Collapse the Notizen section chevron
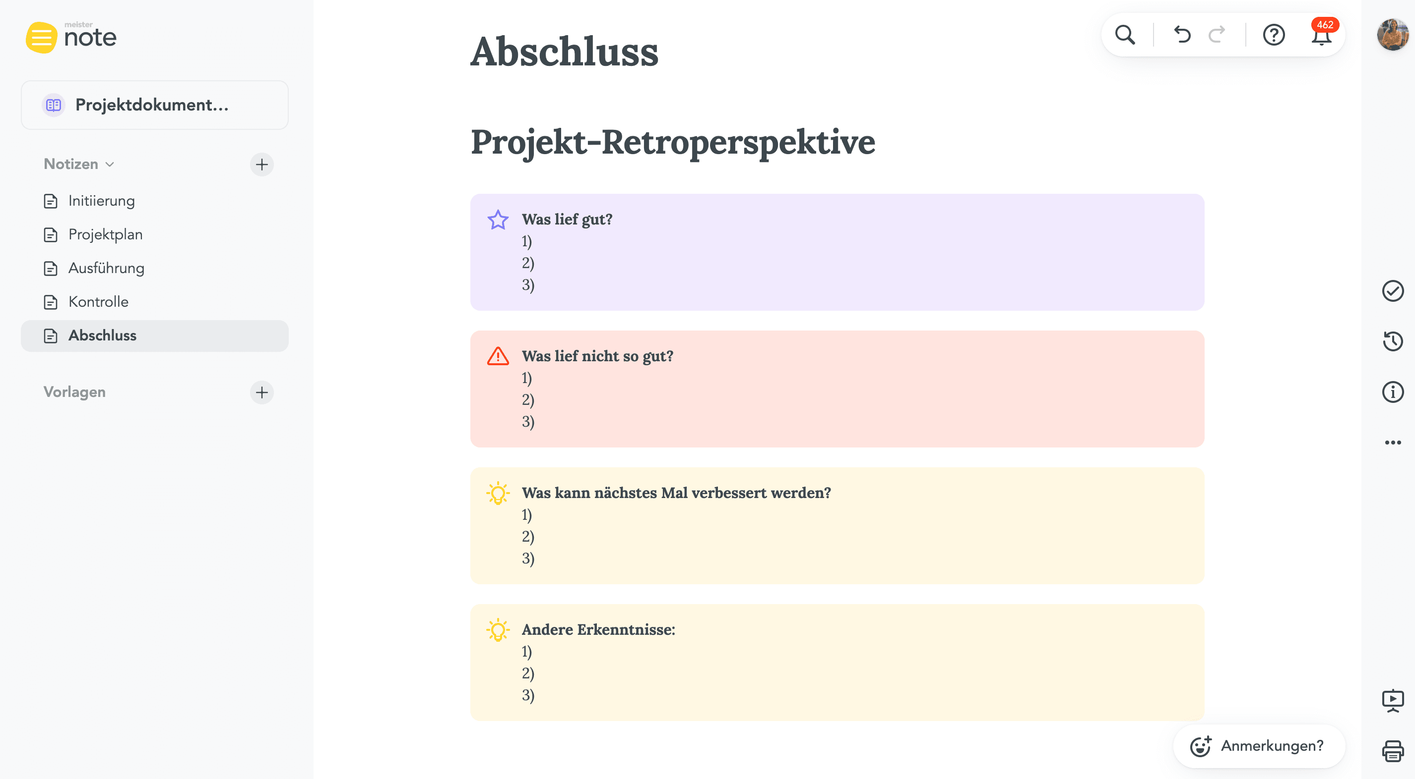The height and width of the screenshot is (779, 1415). click(110, 164)
